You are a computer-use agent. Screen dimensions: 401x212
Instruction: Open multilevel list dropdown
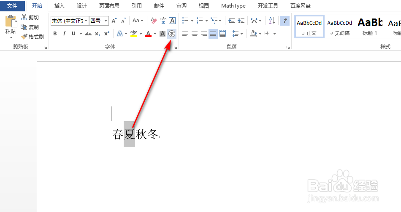tap(216, 21)
